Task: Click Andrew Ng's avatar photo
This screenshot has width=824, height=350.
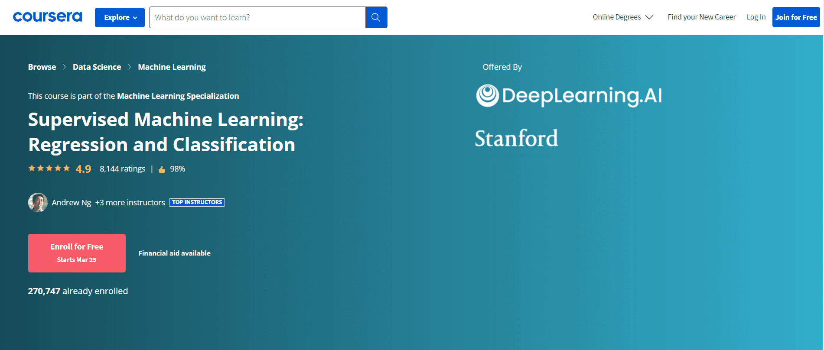Action: pos(38,202)
